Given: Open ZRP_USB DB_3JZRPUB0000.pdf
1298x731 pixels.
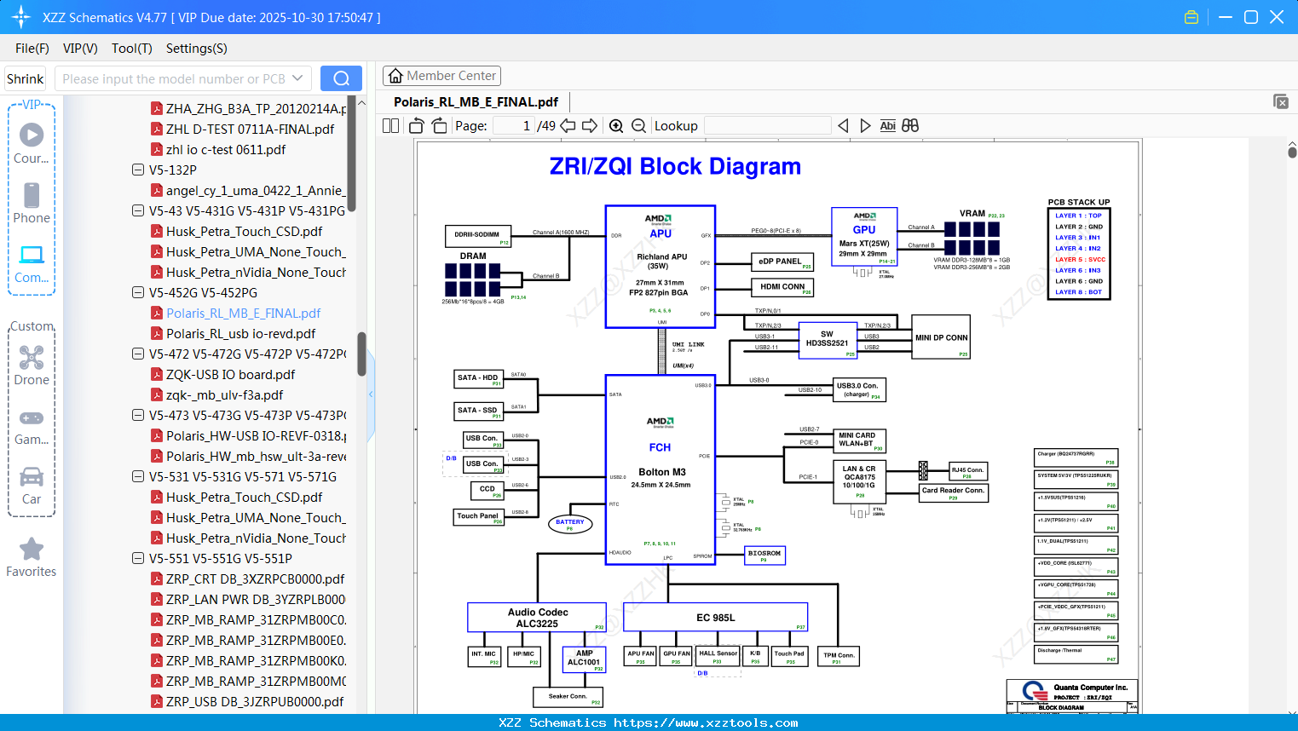Looking at the screenshot, I should 255,701.
